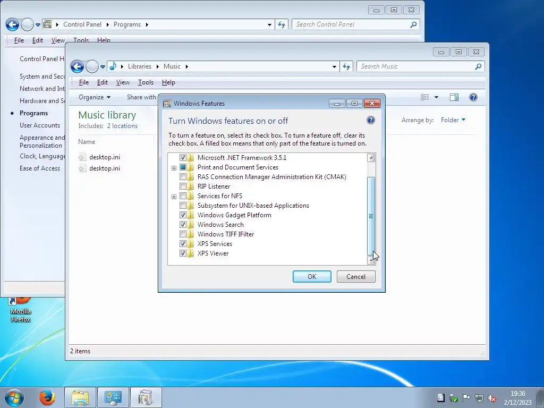Open the view options dropdown arrow

(436, 97)
